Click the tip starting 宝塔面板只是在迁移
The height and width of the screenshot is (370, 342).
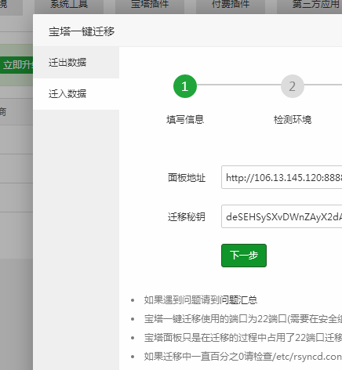(243, 338)
